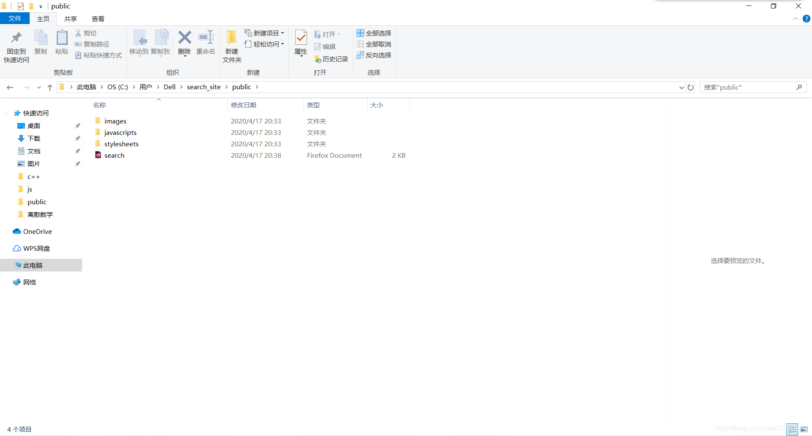The height and width of the screenshot is (436, 812).
Task: Click the Copy (复制) ribbon icon
Action: click(41, 37)
